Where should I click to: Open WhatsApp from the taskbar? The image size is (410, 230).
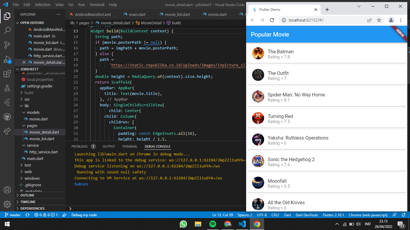(183, 224)
